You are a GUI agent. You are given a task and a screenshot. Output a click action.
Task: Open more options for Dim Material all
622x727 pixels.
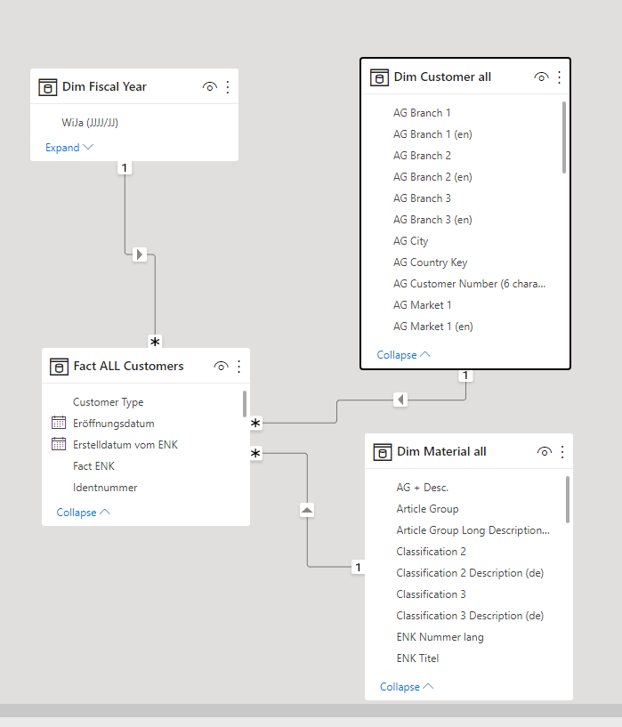tap(562, 451)
